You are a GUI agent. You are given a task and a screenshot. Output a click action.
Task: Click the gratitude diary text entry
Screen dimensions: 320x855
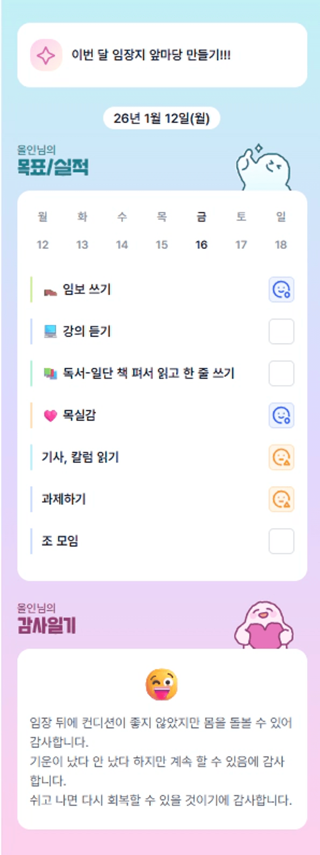click(x=161, y=760)
